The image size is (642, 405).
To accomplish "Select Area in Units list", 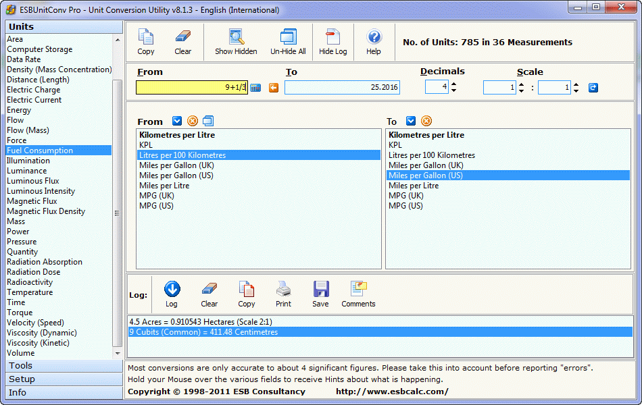I will (x=15, y=39).
